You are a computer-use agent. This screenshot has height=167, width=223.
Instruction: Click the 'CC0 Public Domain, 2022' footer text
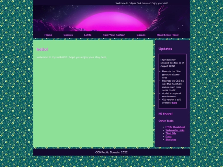pyautogui.click(x=111, y=153)
